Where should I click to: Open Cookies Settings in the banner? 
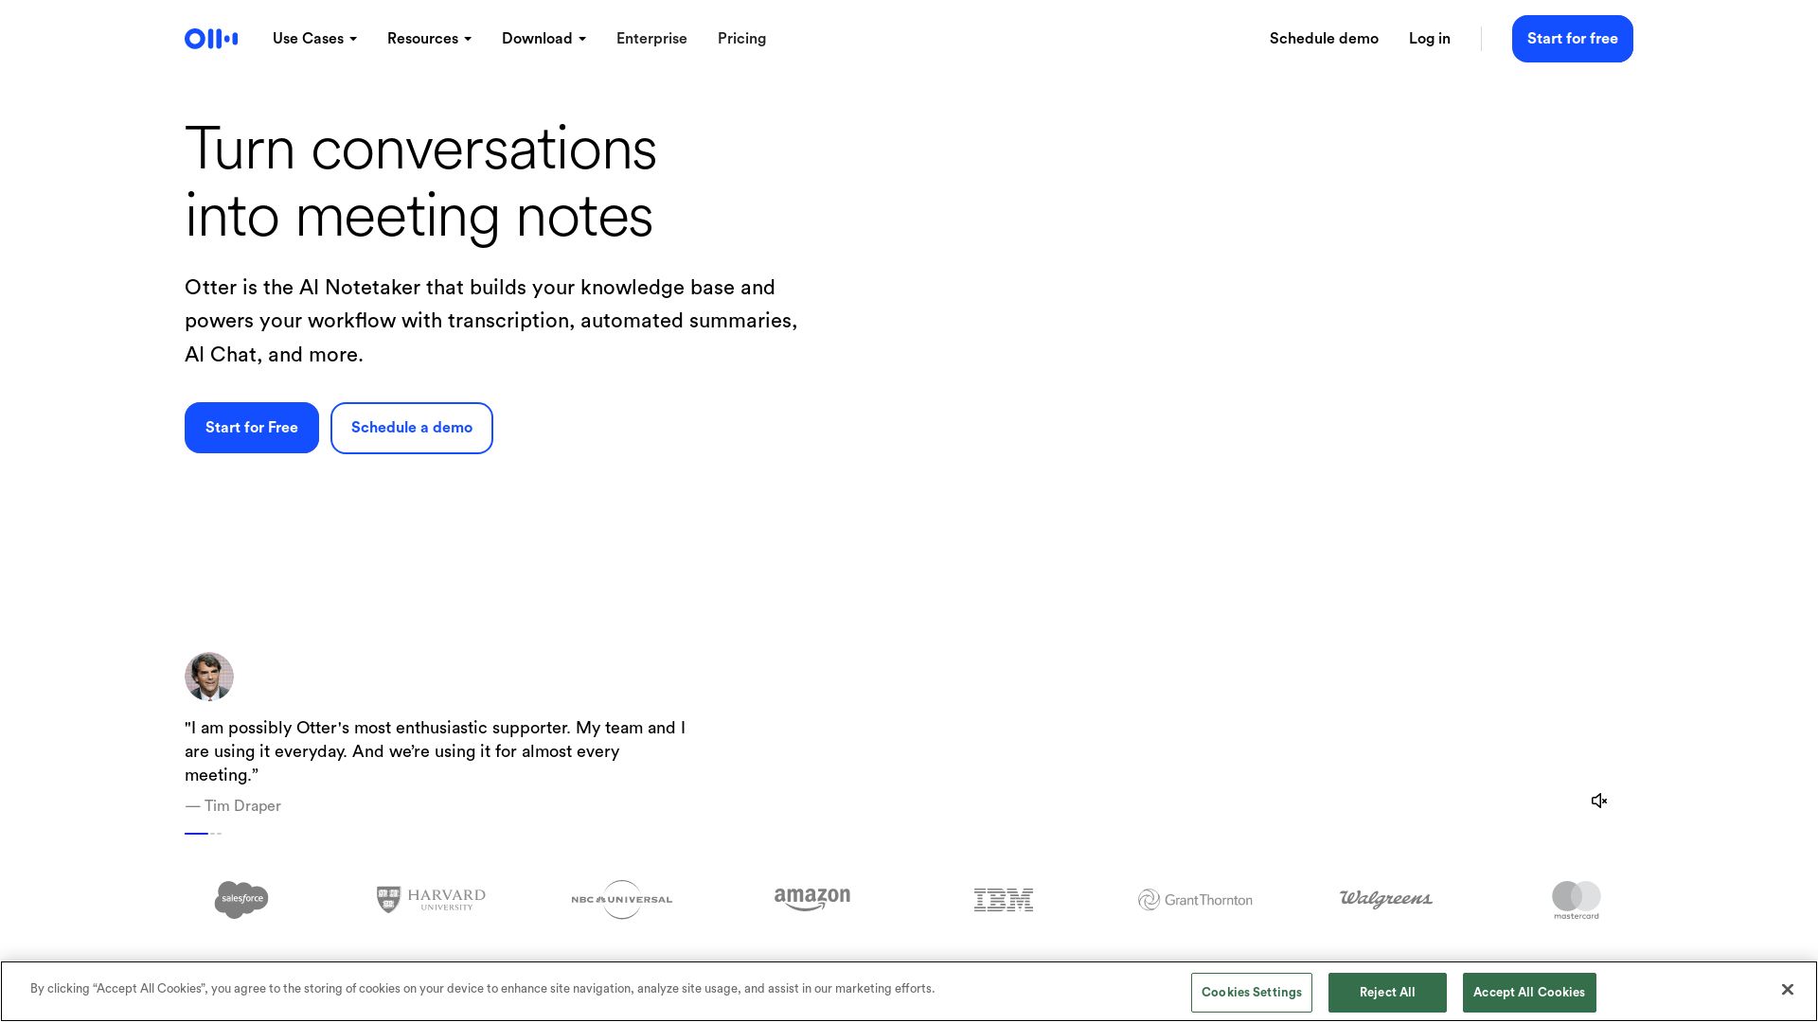point(1251,993)
